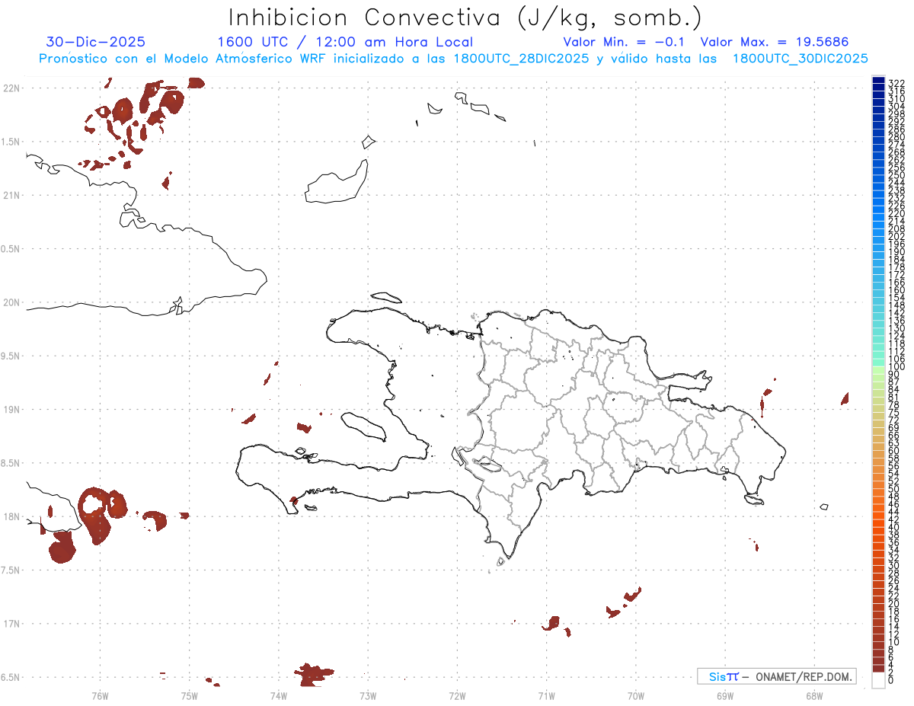Click the "76W" longitude axis label
This screenshot has height=706, width=914.
(x=100, y=696)
